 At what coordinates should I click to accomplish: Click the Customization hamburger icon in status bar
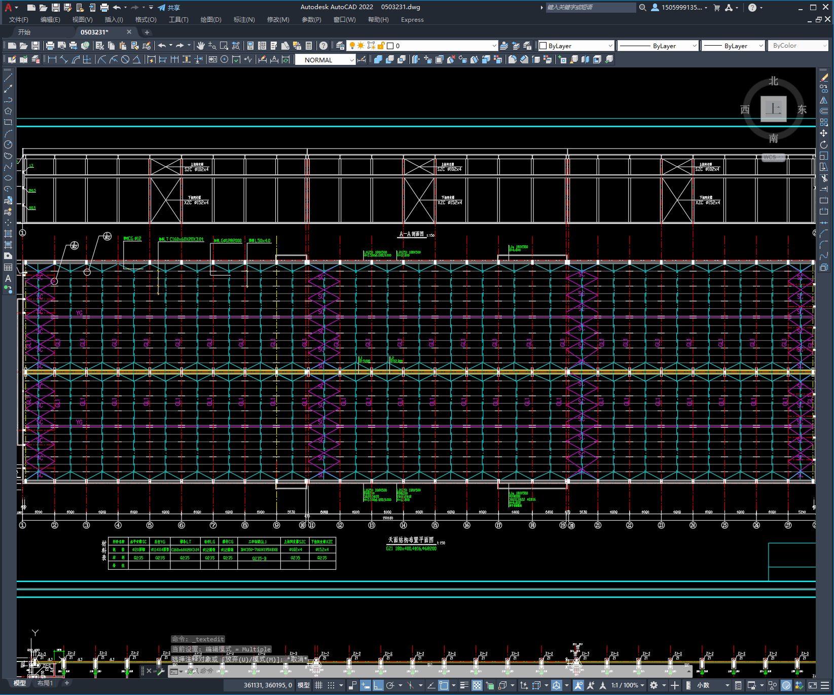825,685
